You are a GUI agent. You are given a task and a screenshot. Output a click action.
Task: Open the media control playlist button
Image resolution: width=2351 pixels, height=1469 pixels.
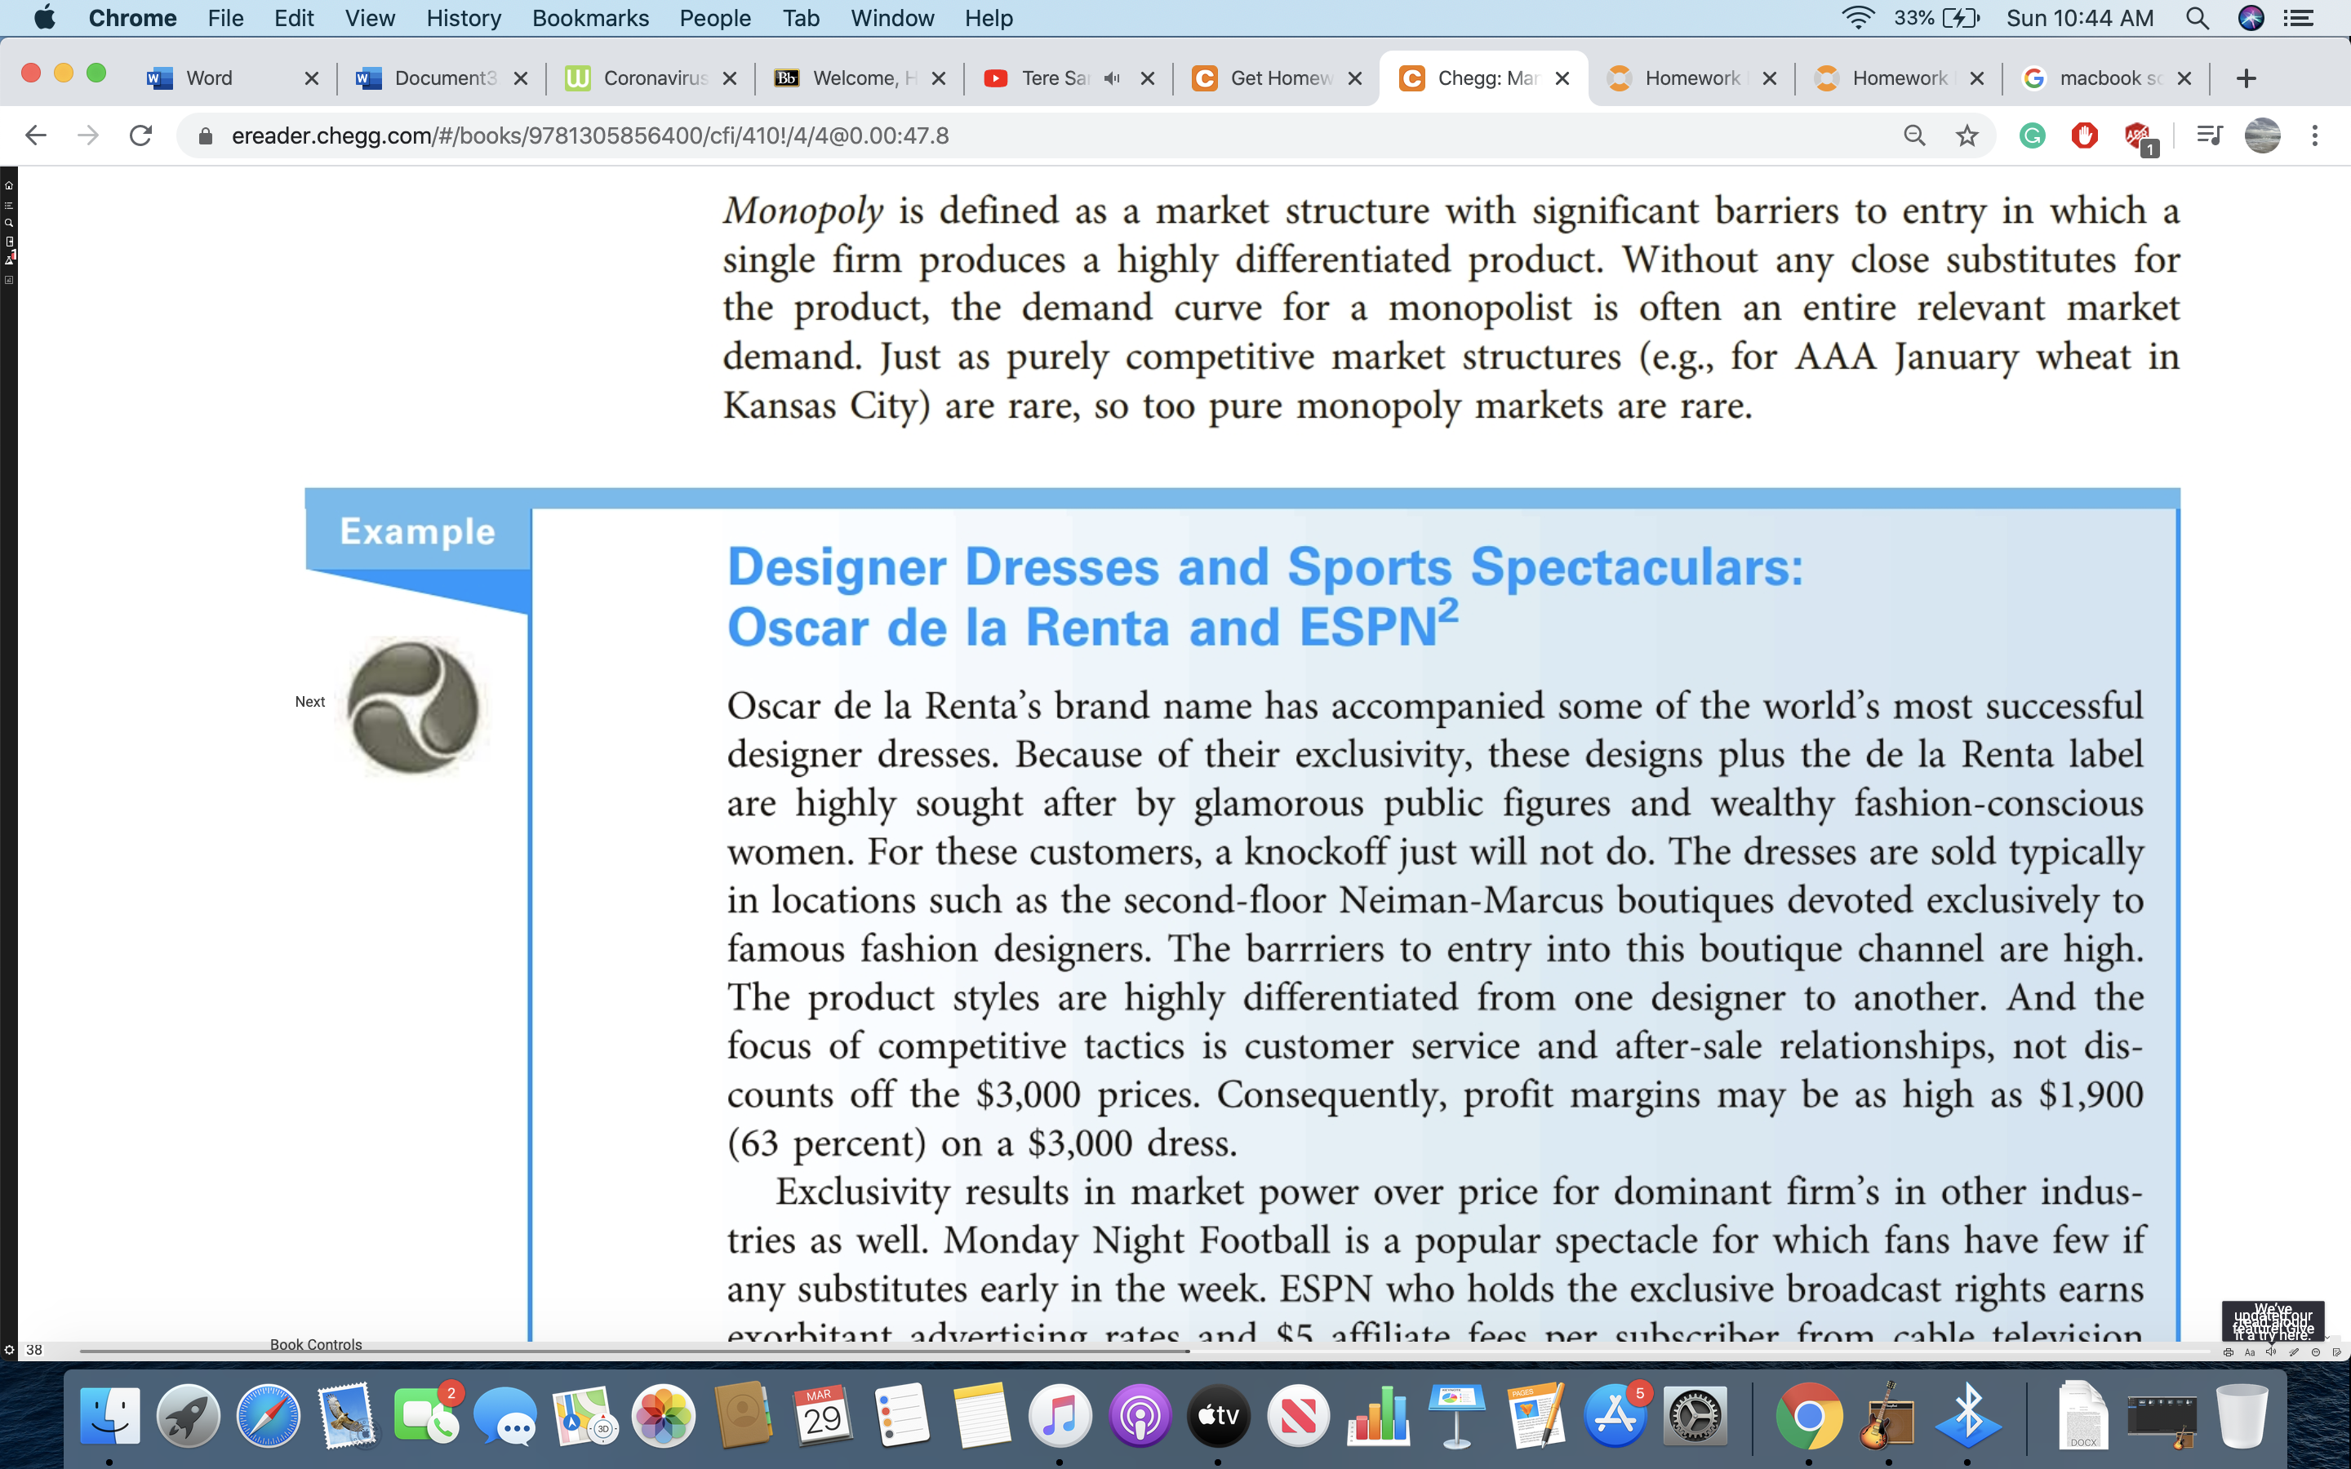(x=2209, y=136)
